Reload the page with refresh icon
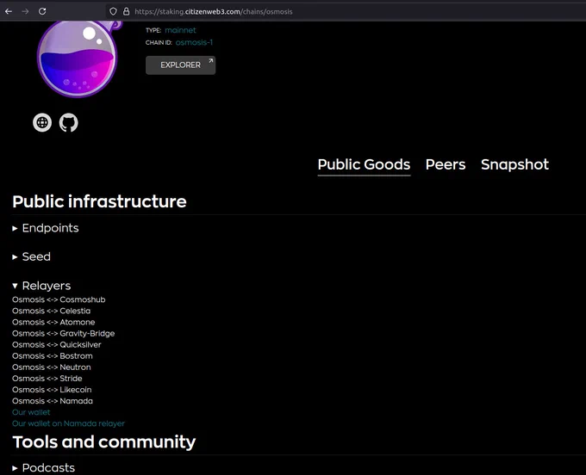This screenshot has height=475, width=586. click(x=42, y=11)
